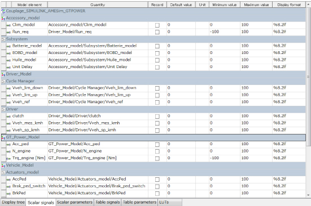Collapse the Driver group
The height and width of the screenshot is (206, 311).
click(x=3, y=109)
